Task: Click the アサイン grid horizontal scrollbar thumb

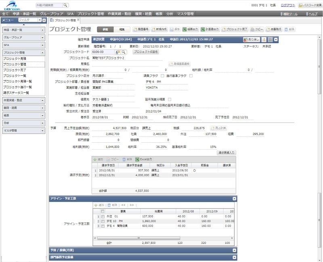Action: click(138, 238)
